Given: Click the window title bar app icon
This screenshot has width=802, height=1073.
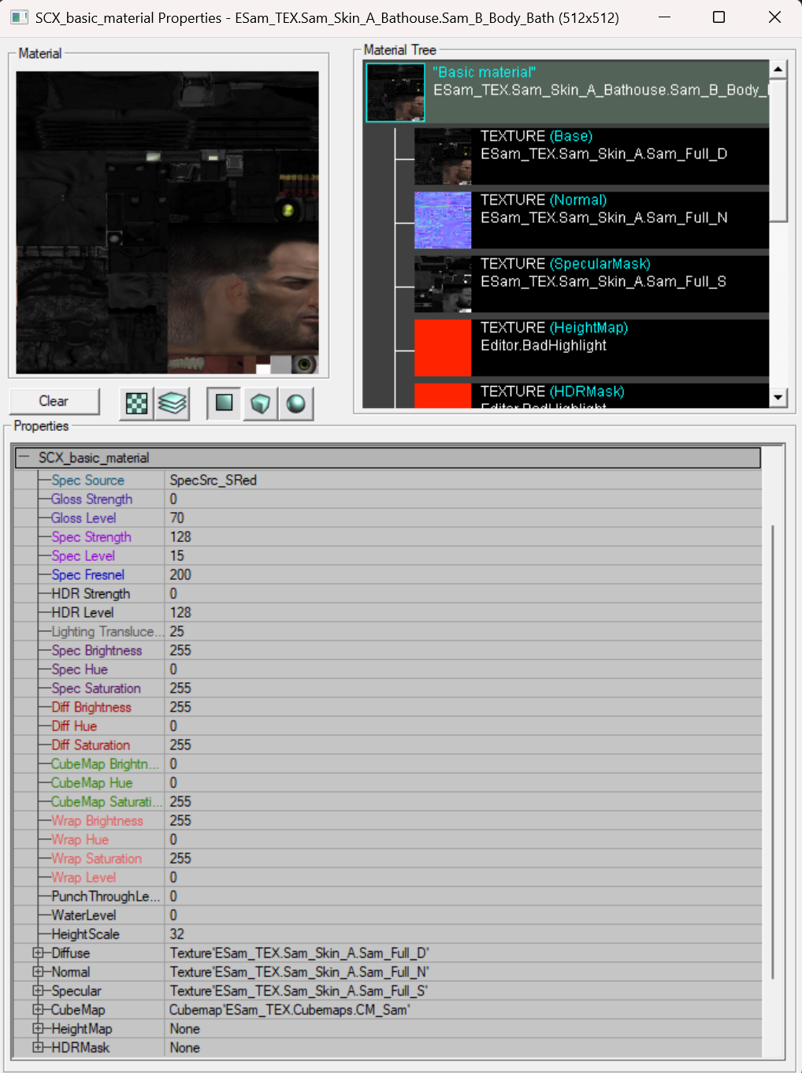Looking at the screenshot, I should (x=19, y=17).
